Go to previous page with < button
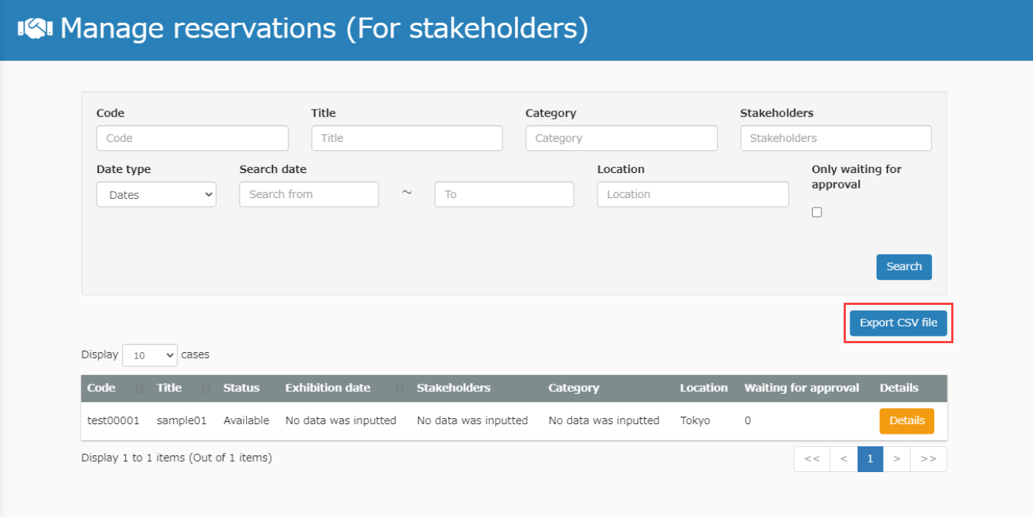 tap(844, 459)
